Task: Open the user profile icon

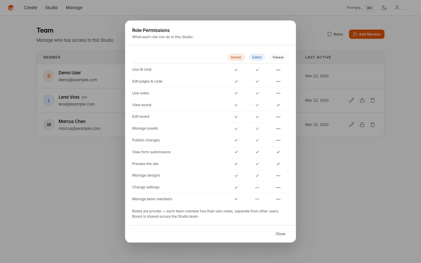Action: (397, 8)
